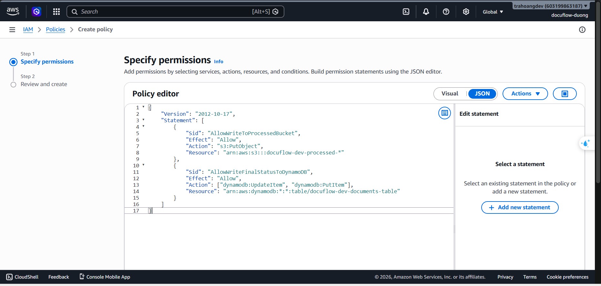Click line number 14 in the gutter
The width and height of the screenshot is (601, 286).
[136, 191]
